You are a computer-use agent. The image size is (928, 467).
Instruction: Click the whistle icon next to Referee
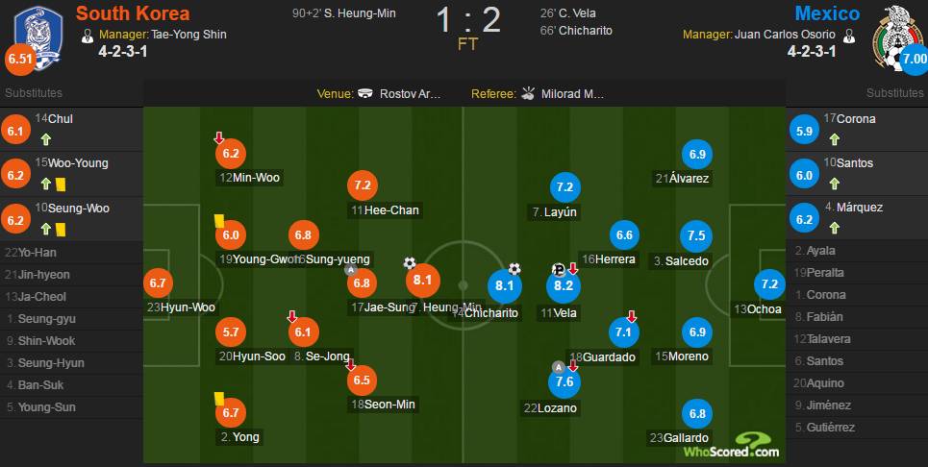click(527, 94)
